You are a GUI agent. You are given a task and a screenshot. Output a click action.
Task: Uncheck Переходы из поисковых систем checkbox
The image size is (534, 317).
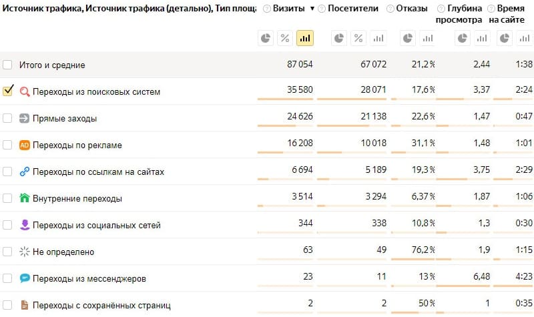point(7,91)
